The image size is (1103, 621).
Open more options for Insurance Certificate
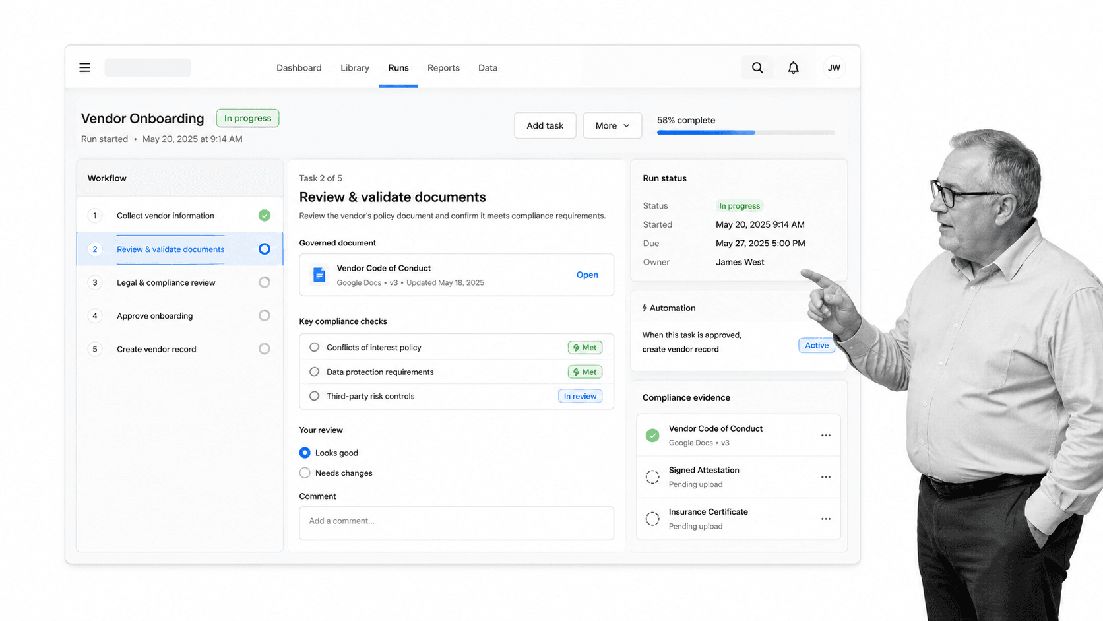click(826, 519)
